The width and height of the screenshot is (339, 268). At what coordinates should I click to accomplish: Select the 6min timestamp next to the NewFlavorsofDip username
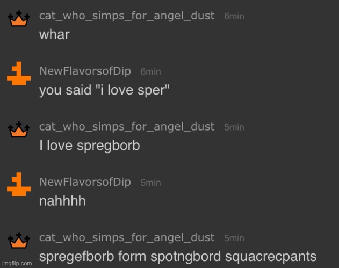point(150,72)
